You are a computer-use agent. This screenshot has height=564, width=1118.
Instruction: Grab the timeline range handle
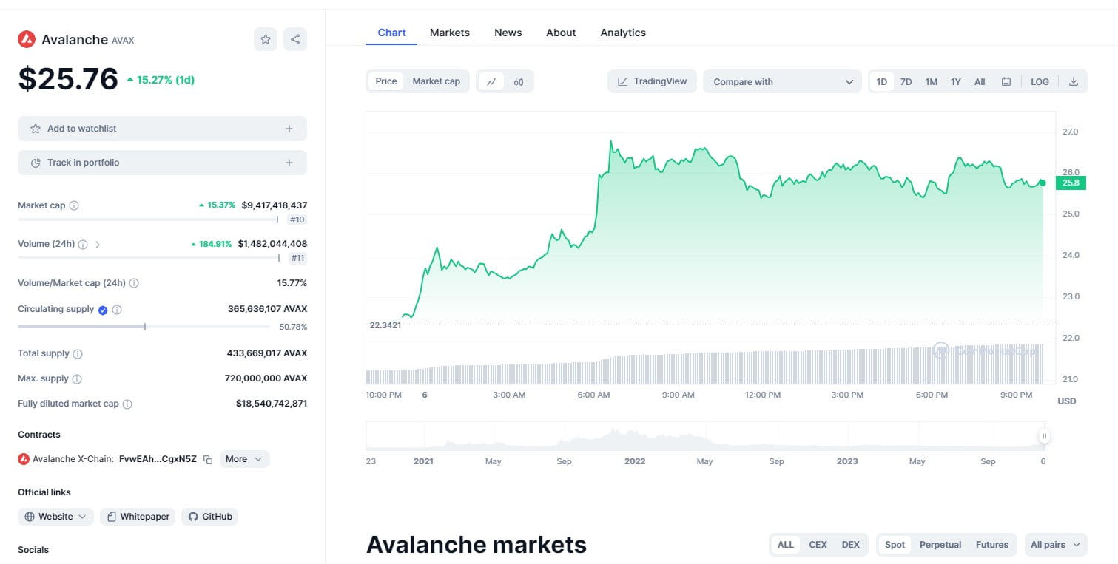(x=1044, y=436)
